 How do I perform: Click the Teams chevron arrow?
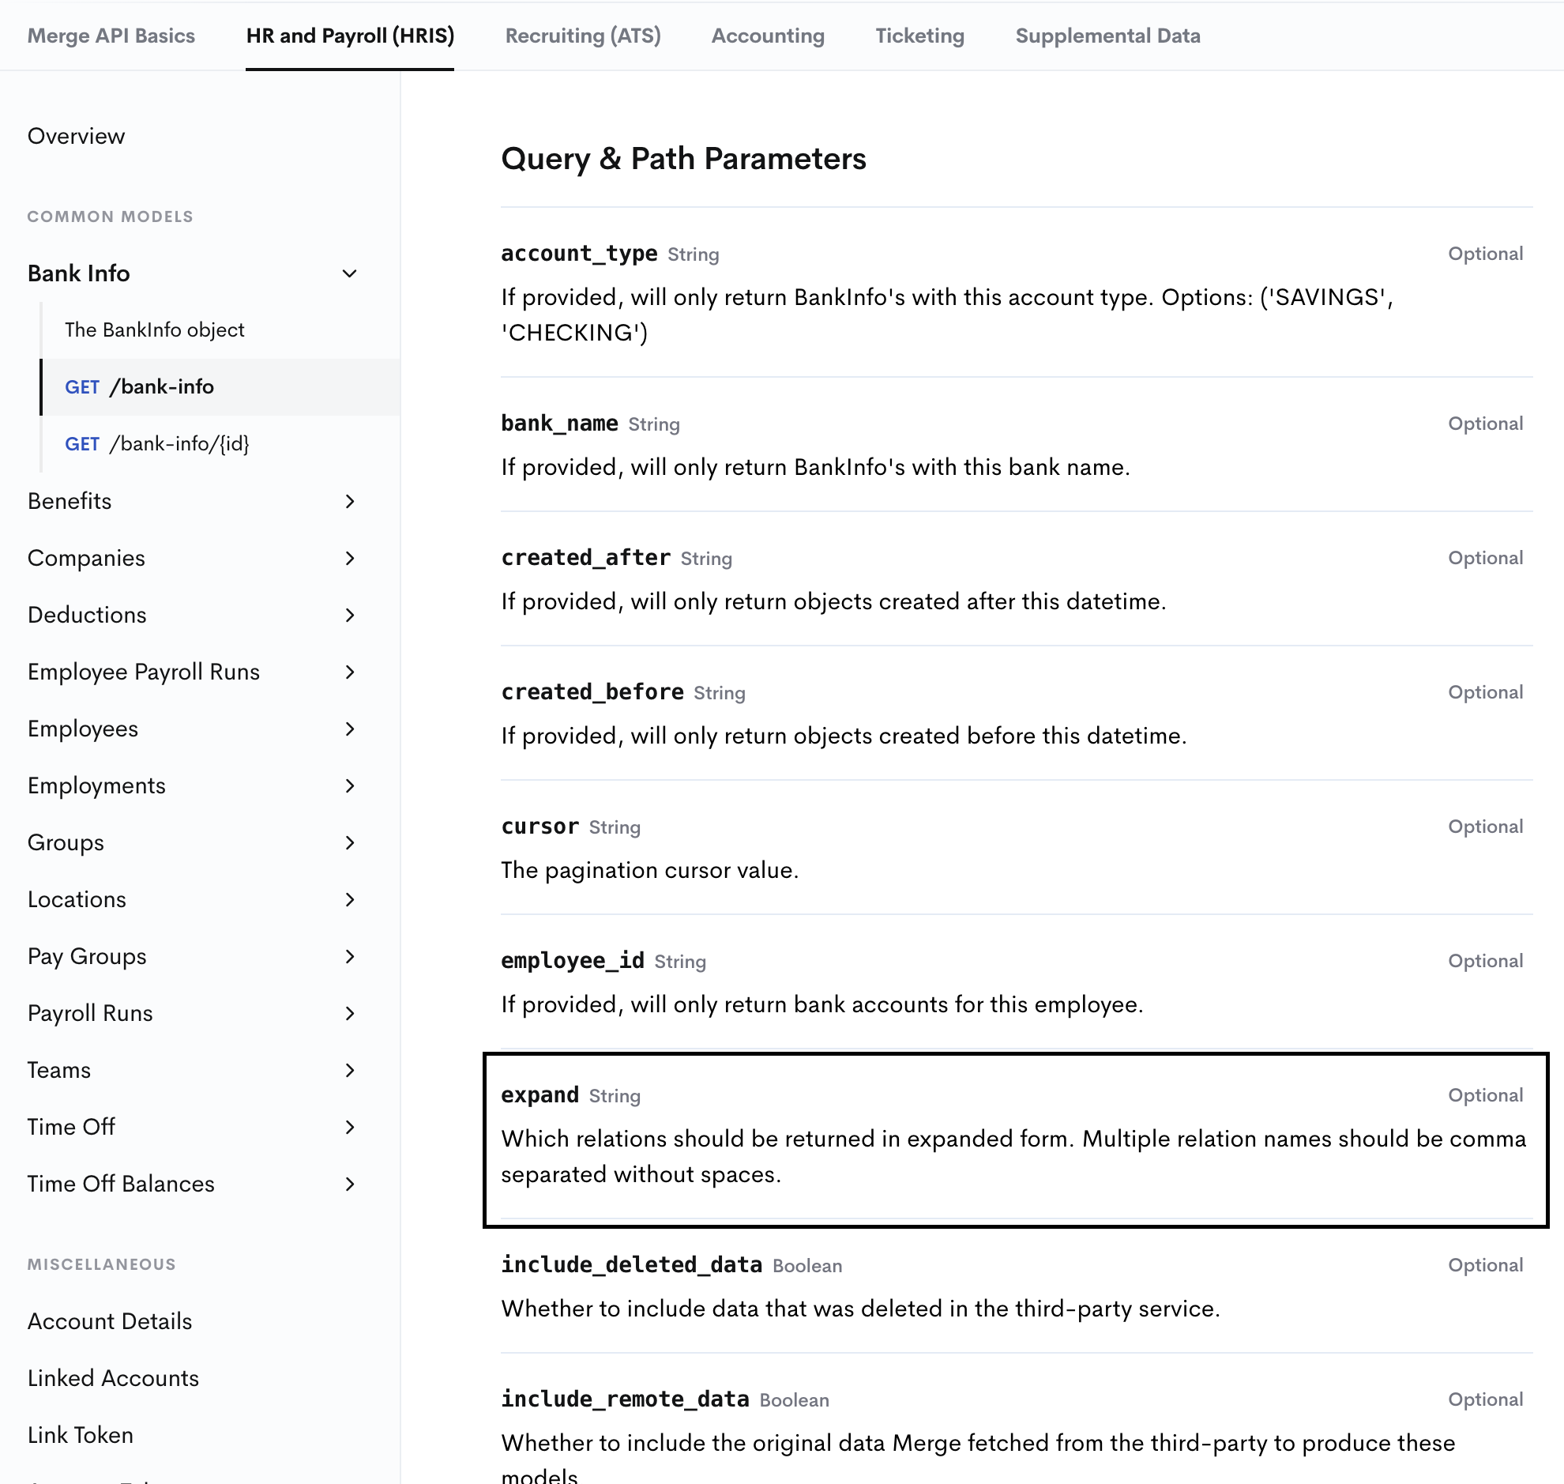coord(349,1070)
